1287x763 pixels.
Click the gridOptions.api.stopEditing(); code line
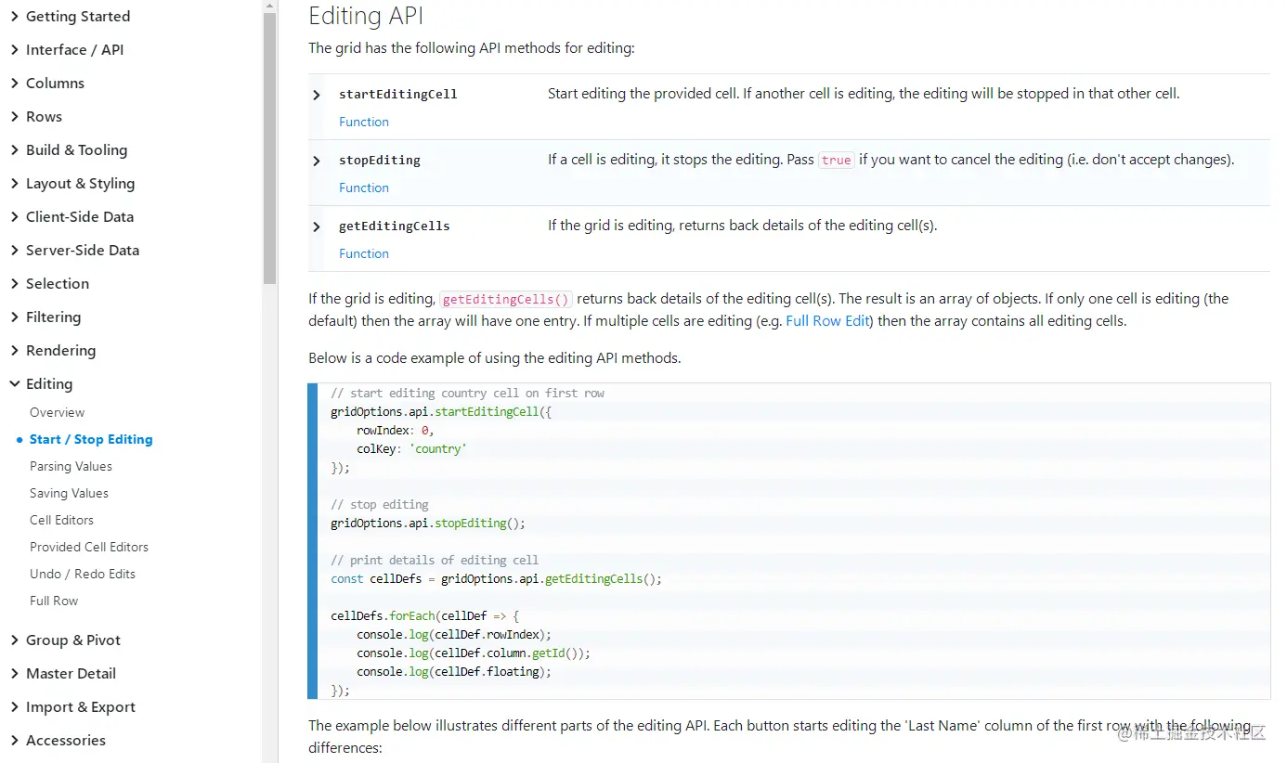point(428,524)
